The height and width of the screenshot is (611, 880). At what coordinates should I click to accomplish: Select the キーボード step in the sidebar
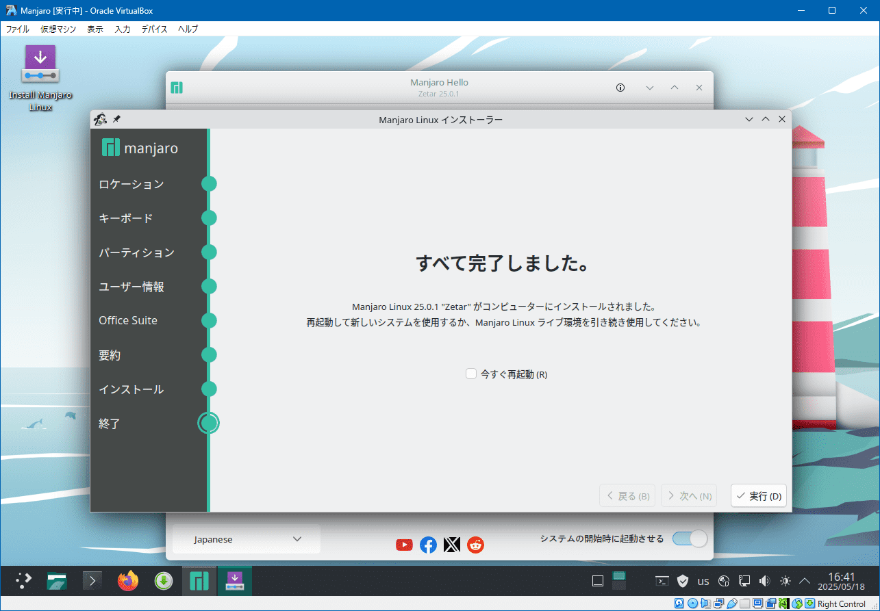126,218
